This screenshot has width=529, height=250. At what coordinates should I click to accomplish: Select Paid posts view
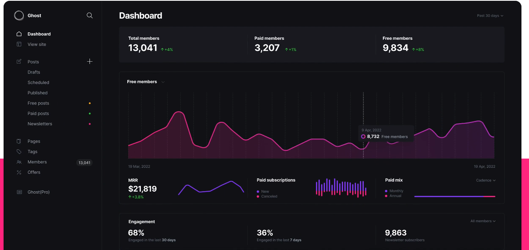tap(38, 113)
